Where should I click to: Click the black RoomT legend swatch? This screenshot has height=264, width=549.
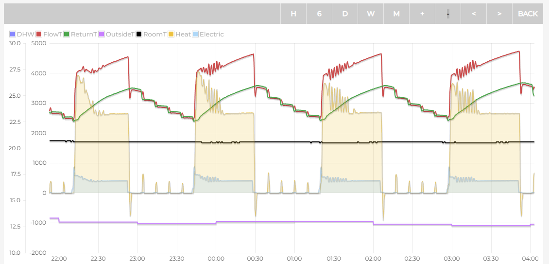[x=139, y=35]
